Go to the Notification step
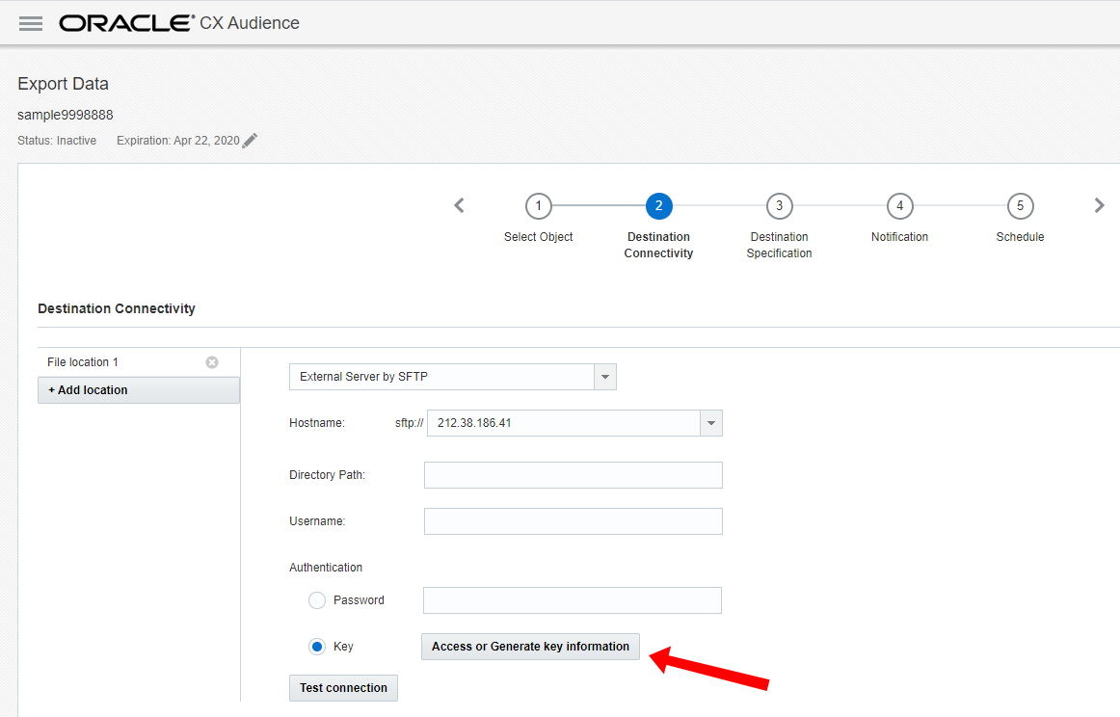This screenshot has height=717, width=1120. click(x=899, y=205)
